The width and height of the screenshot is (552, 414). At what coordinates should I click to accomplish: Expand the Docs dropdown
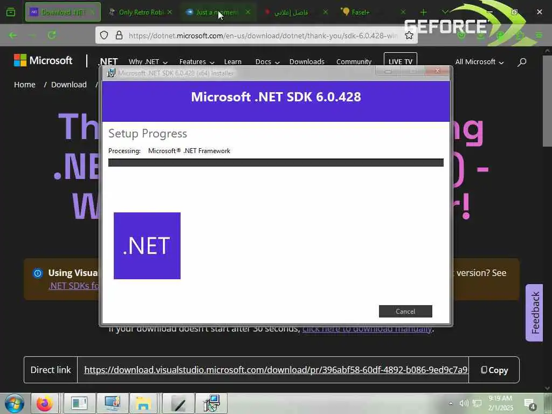pyautogui.click(x=267, y=62)
